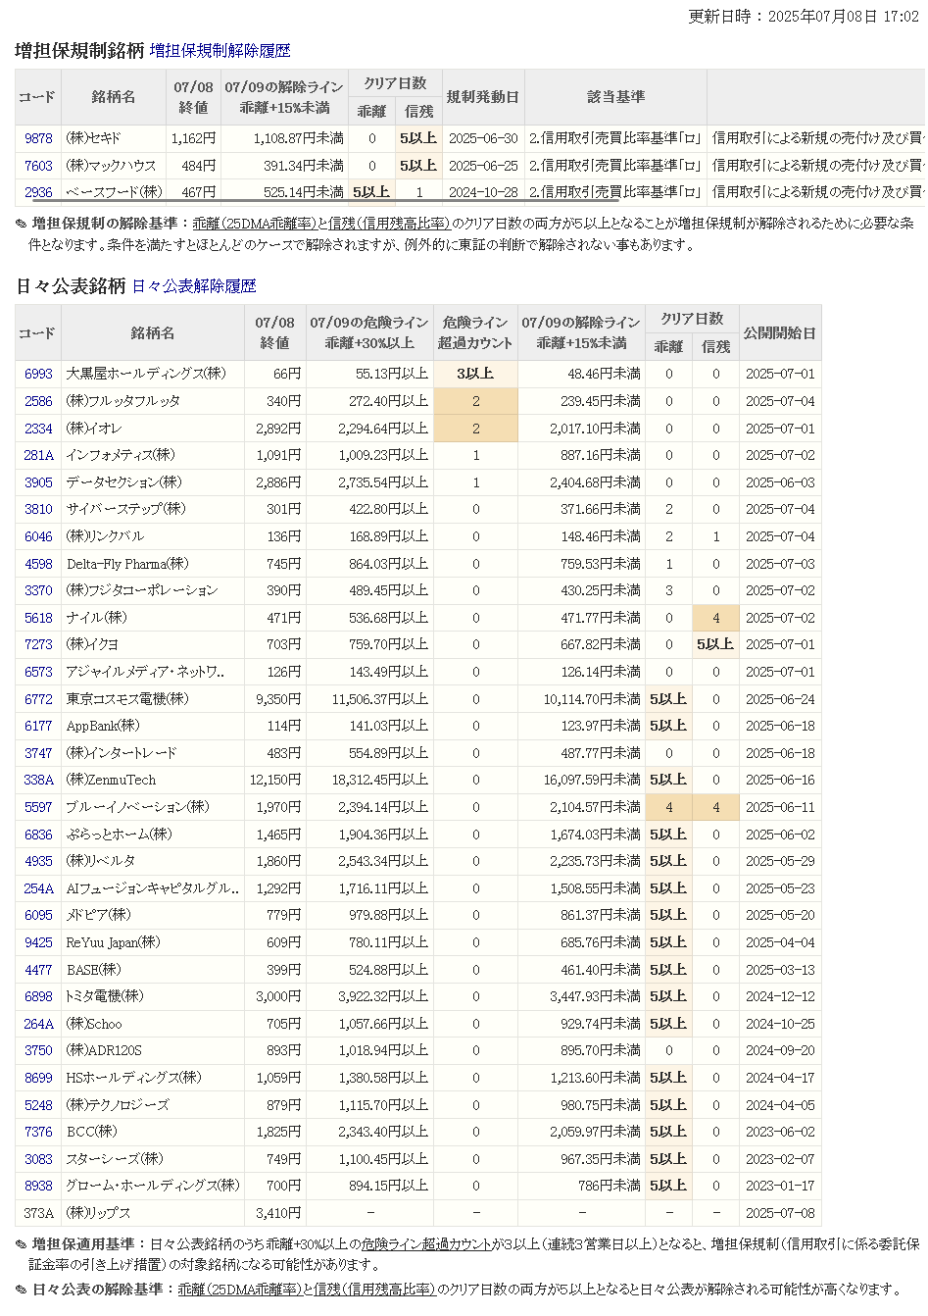
Task: Select the 12,150円 closing price cell
Action: (x=274, y=780)
